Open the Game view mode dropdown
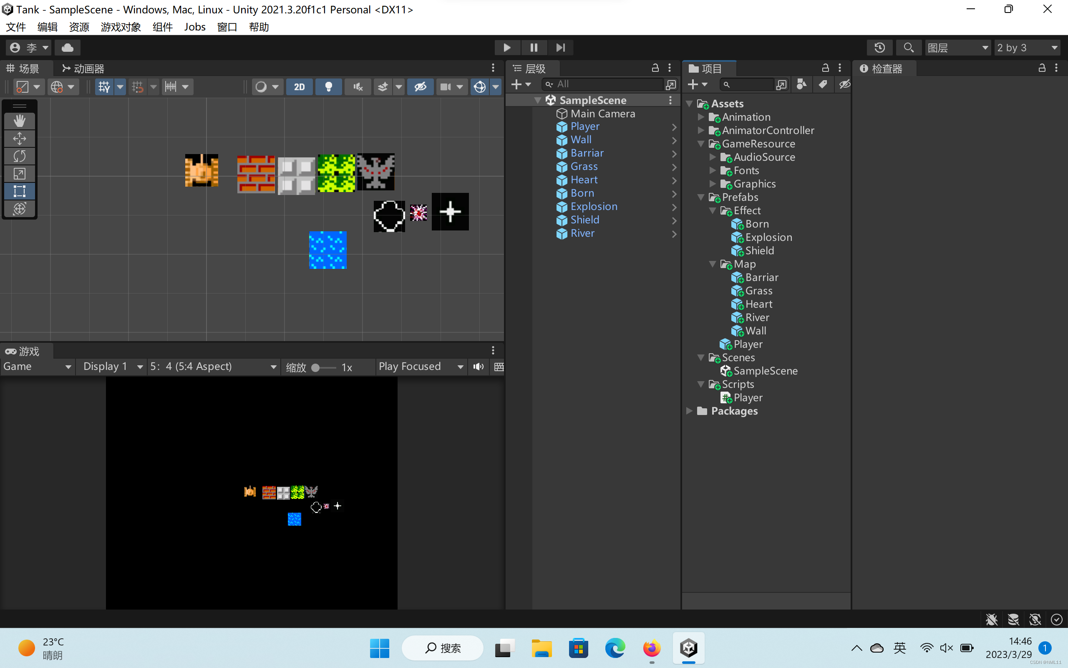The width and height of the screenshot is (1068, 668). 37,367
